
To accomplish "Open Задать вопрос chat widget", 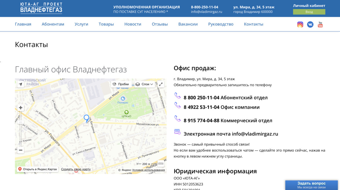I will 311,185.
